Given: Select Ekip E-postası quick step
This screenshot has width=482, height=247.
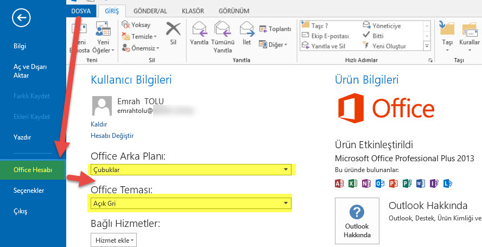Looking at the screenshot, I should coord(325,36).
